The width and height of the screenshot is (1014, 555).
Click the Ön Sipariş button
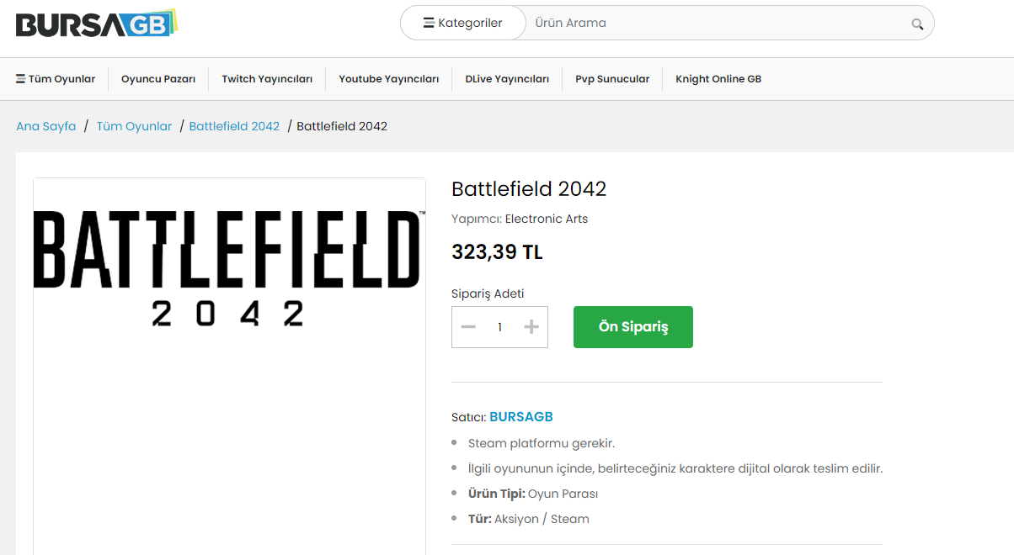633,327
